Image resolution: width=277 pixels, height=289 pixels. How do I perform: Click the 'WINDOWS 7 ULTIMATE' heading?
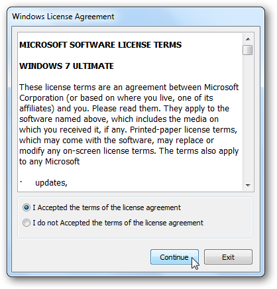(x=66, y=66)
